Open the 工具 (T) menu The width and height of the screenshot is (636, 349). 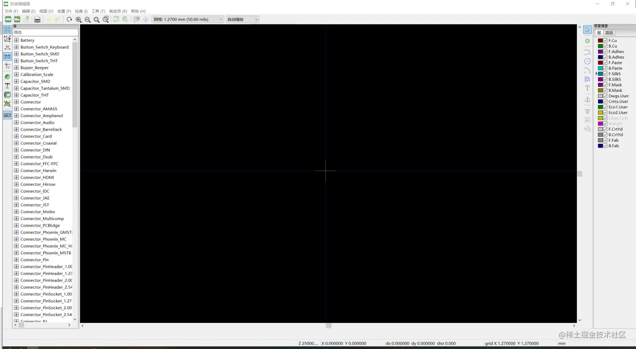[x=98, y=11]
